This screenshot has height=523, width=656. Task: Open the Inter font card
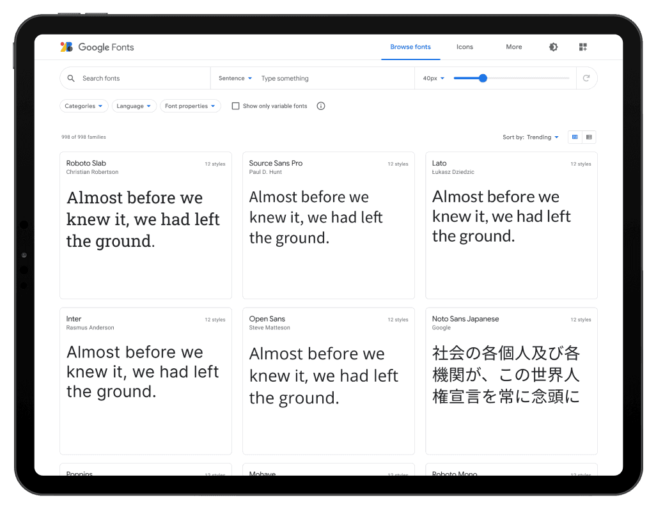[x=146, y=381]
